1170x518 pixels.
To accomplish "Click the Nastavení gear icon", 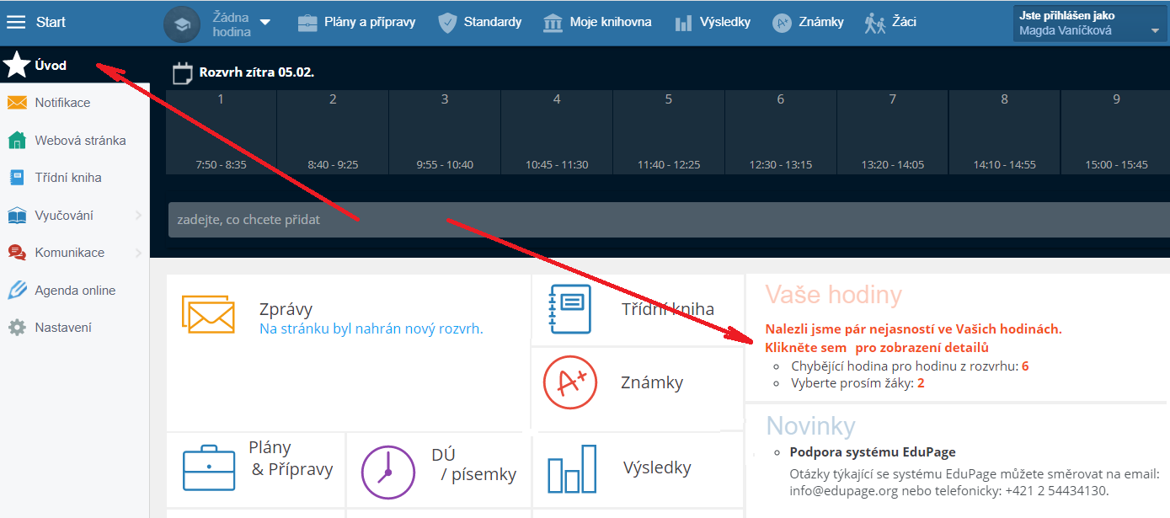I will 17,328.
